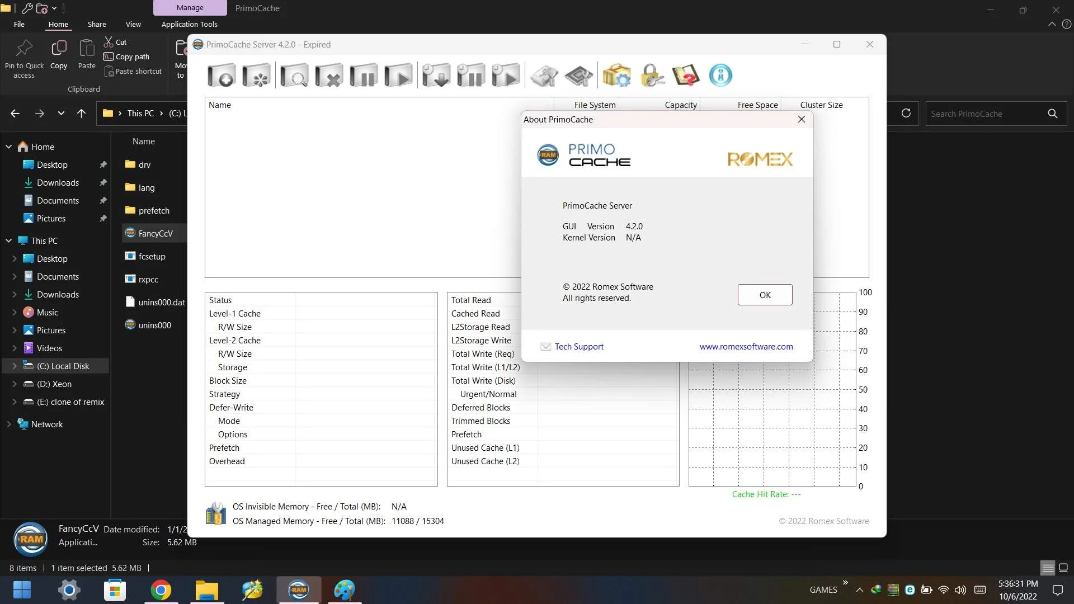Click the Create New Cache Task toolbar icon
Image resolution: width=1074 pixels, height=604 pixels.
[x=222, y=75]
